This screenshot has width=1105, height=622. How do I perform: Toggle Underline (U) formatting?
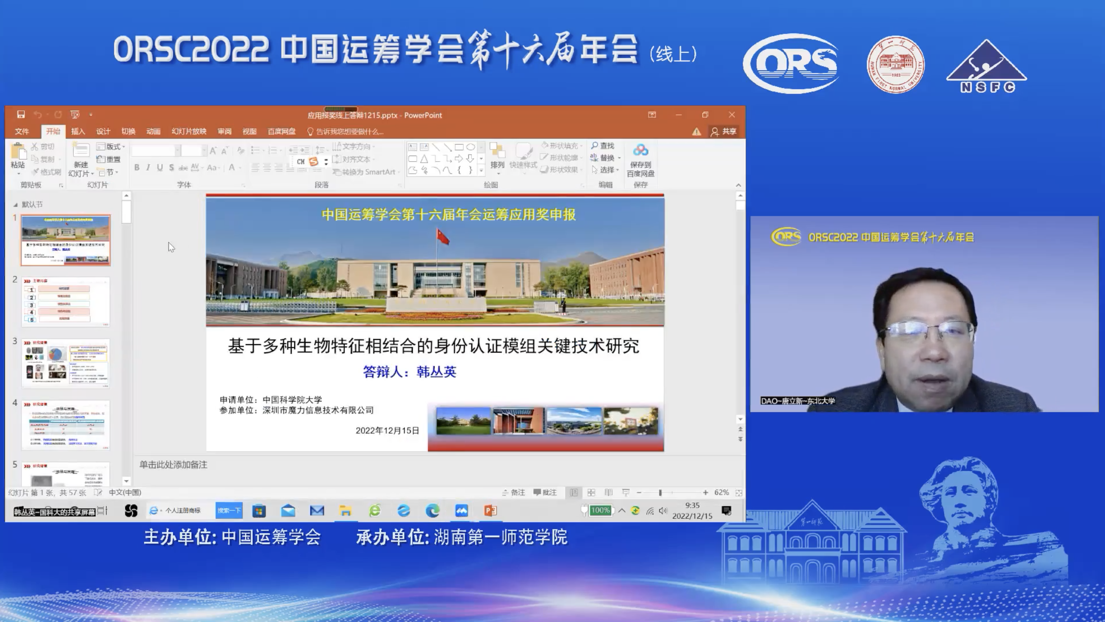(x=159, y=168)
